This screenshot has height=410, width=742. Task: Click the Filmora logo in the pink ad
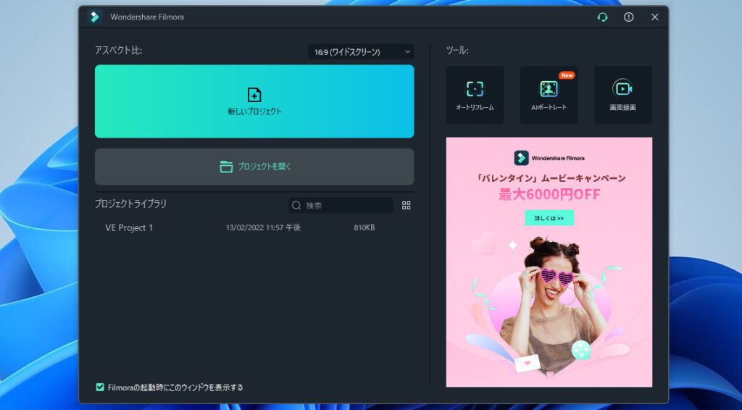[521, 158]
